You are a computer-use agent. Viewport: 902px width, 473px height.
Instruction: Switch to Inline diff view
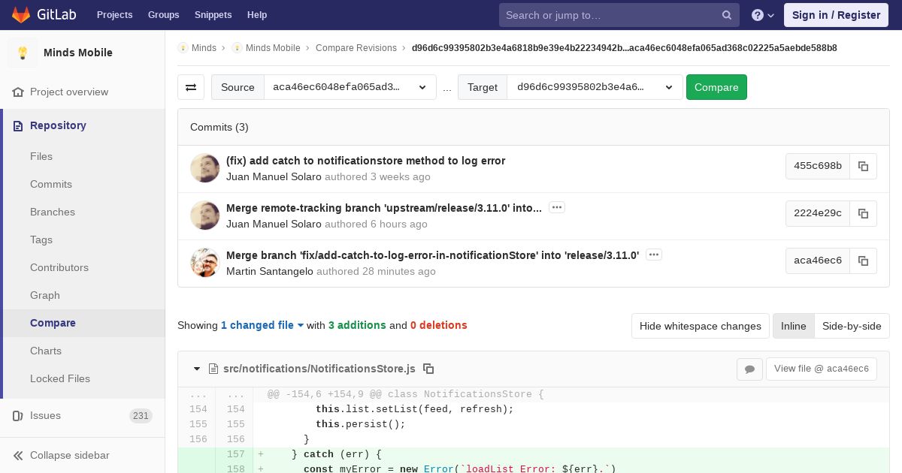793,326
